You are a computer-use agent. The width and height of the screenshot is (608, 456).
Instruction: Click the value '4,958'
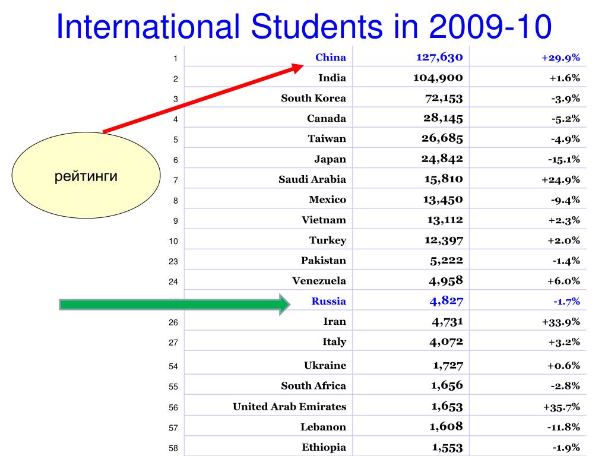coord(446,281)
